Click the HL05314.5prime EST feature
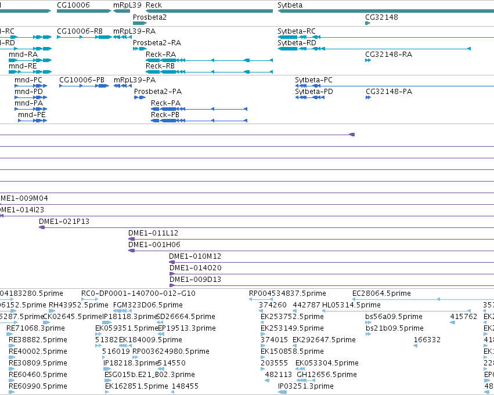 pyautogui.click(x=396, y=311)
